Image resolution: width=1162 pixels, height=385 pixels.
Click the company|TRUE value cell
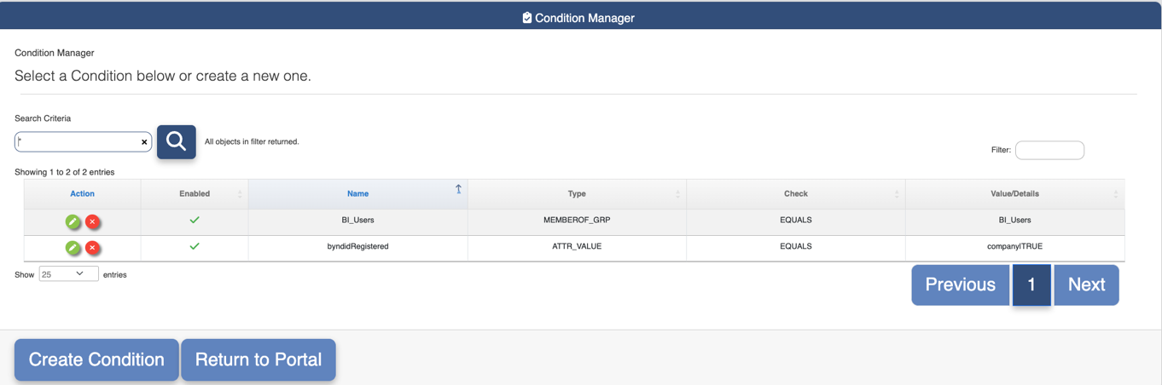pyautogui.click(x=1015, y=246)
